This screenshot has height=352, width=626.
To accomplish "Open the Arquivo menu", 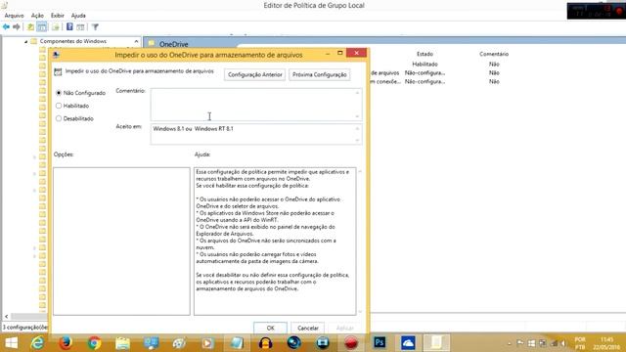I will [14, 16].
